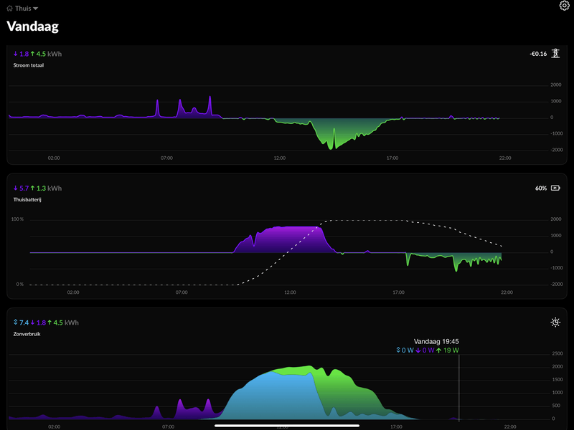Click the 100 % label on battery chart

pos(17,219)
